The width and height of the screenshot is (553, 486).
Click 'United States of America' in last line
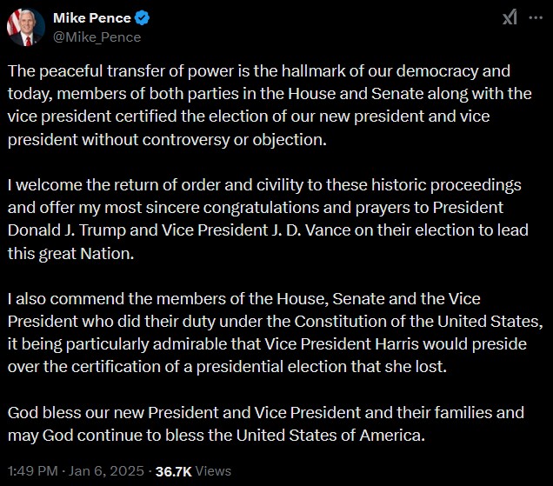click(330, 436)
